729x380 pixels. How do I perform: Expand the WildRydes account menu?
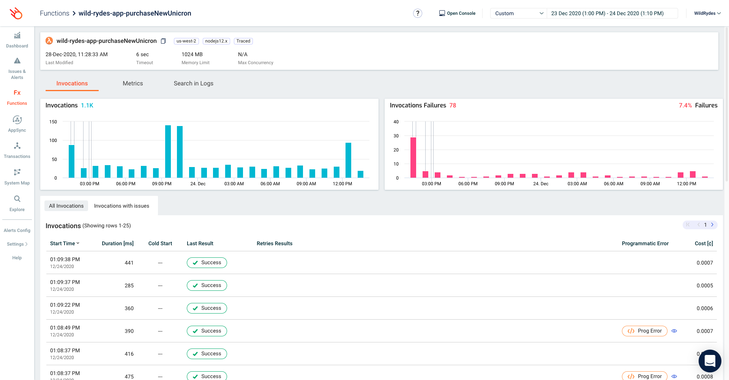[707, 13]
